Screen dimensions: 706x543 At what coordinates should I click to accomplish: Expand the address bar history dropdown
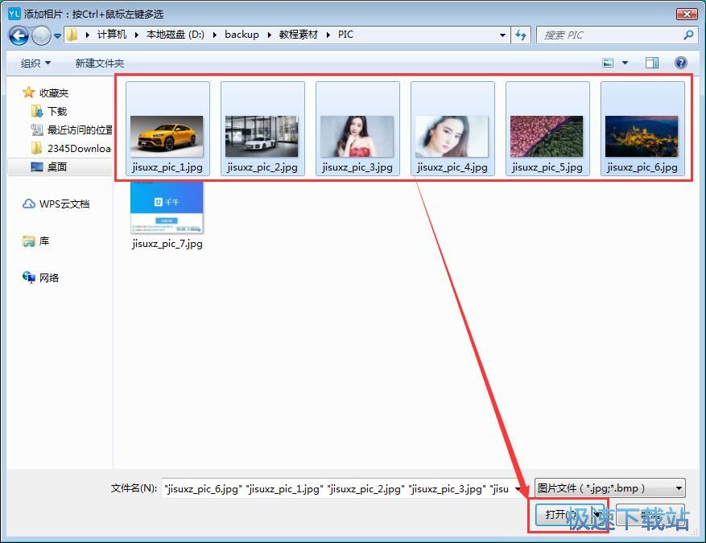[x=502, y=35]
